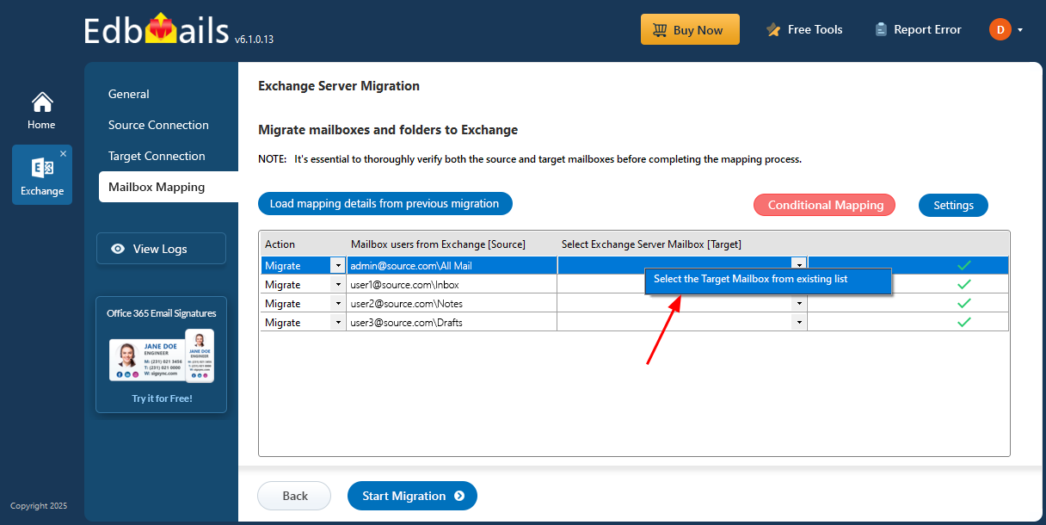The width and height of the screenshot is (1046, 525).
Task: Click the Home icon in the sidebar
Action: click(41, 102)
